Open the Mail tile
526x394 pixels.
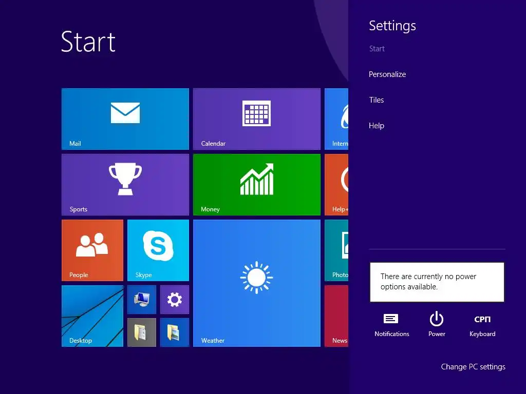[x=125, y=119]
